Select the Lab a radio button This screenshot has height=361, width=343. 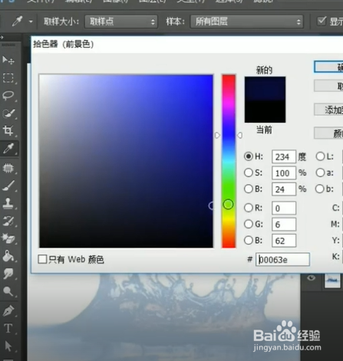click(x=320, y=172)
